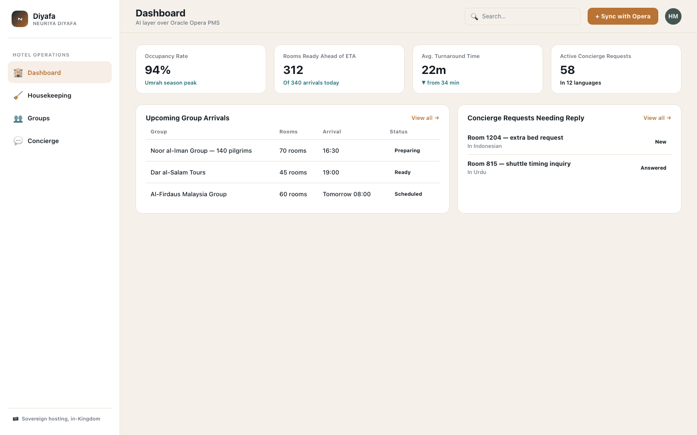Click the Dashboard hotel icon in sidebar
The image size is (697, 435).
coord(18,72)
